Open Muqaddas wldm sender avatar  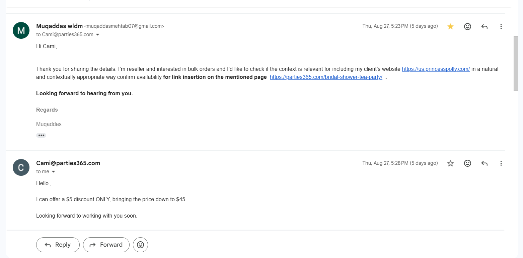21,30
